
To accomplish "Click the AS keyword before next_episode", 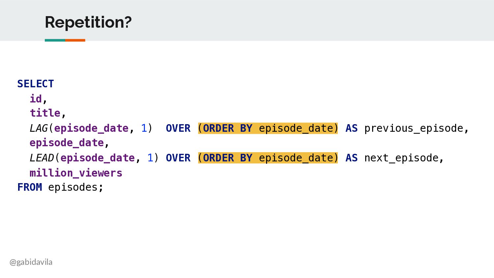I will (x=351, y=158).
